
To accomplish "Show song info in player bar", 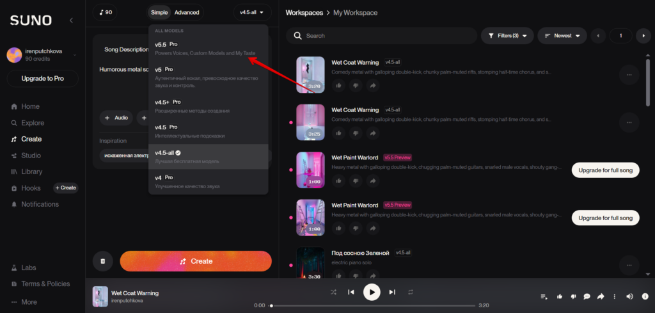I will (x=645, y=297).
